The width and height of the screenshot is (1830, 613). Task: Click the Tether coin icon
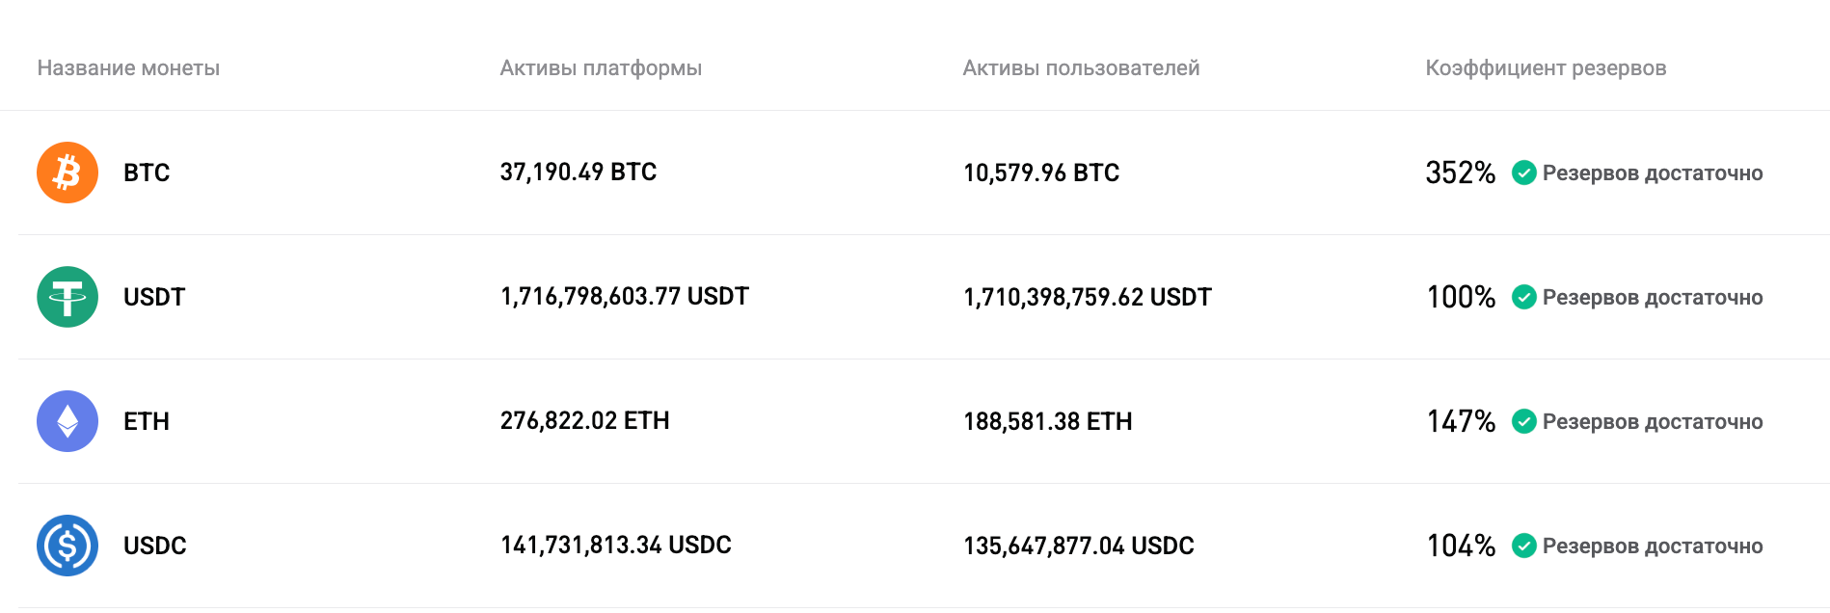click(67, 297)
